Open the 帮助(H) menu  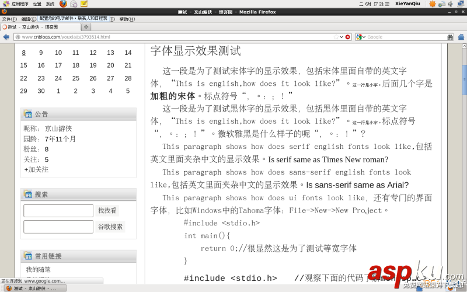point(127,19)
